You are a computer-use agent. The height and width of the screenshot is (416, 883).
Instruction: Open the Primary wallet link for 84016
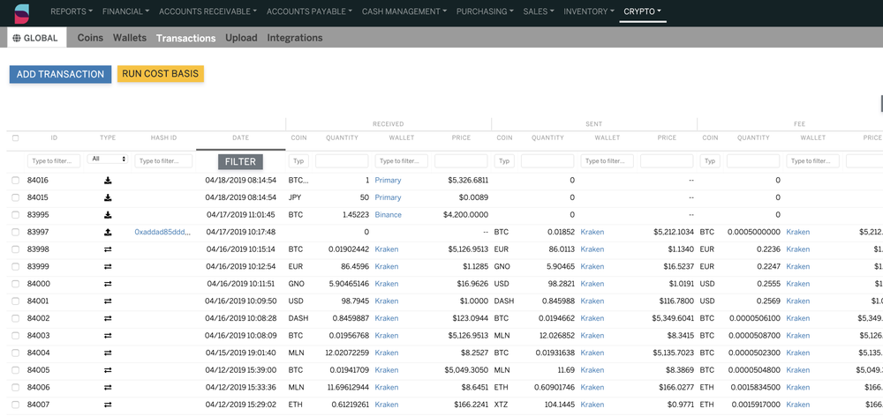388,181
